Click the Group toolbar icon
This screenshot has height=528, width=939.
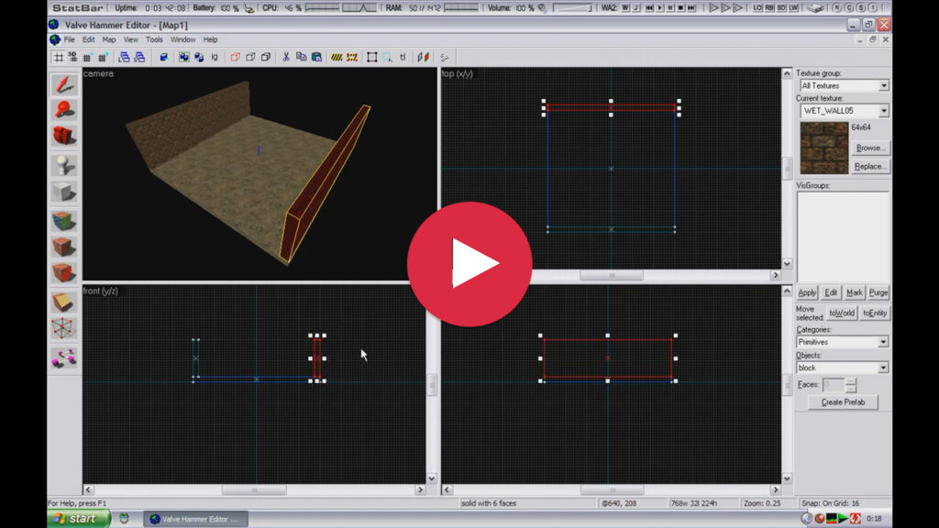183,57
